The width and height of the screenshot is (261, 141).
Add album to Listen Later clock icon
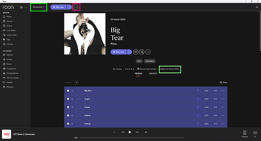(x=142, y=52)
